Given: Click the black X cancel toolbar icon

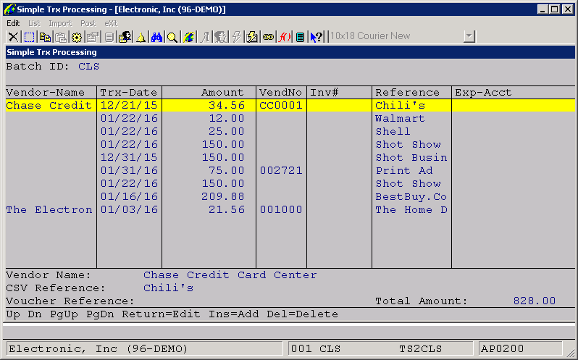Looking at the screenshot, I should pos(13,37).
